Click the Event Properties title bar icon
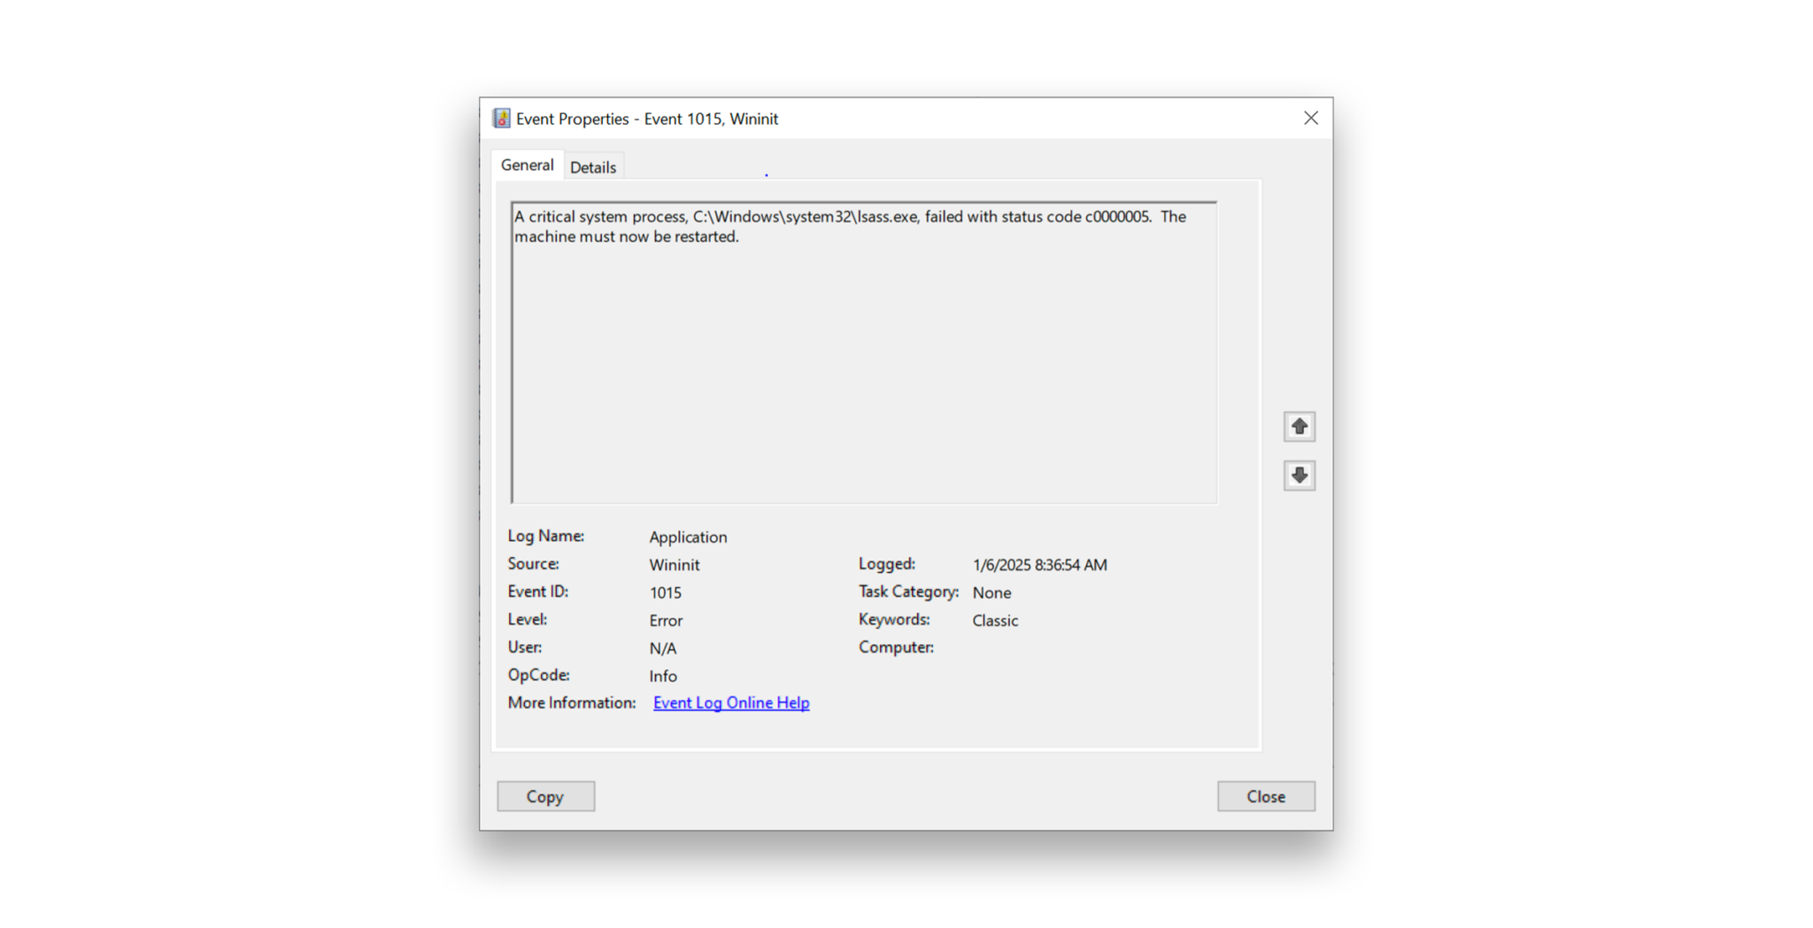Screen dimensions: 1813x928 tap(501, 119)
